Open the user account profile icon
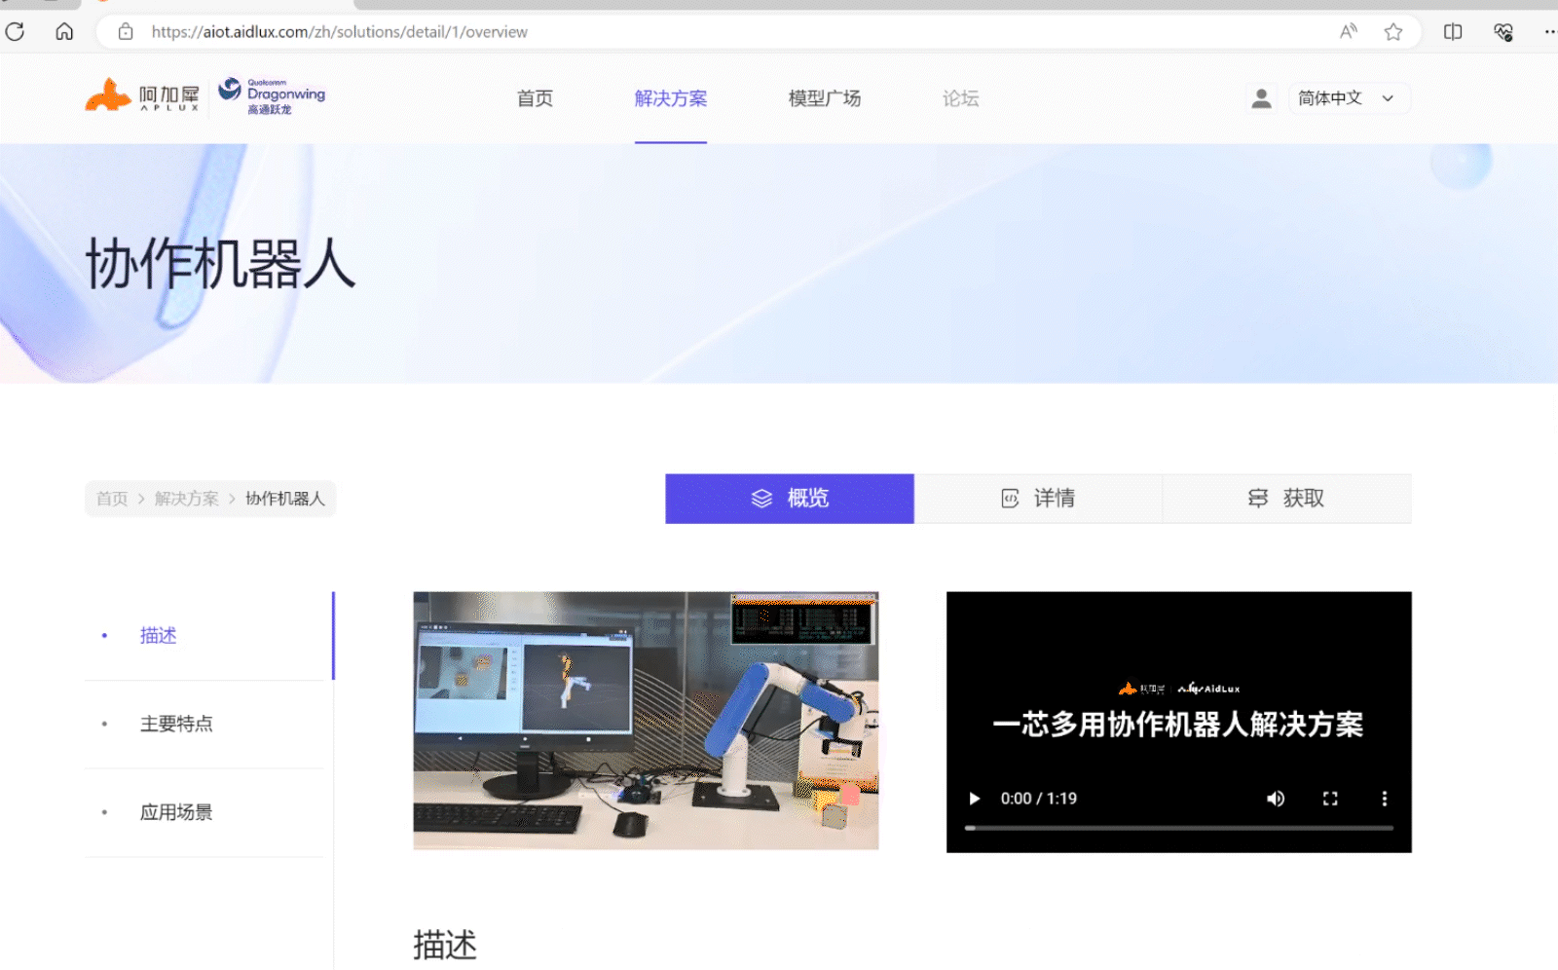The image size is (1558, 970). click(1261, 98)
